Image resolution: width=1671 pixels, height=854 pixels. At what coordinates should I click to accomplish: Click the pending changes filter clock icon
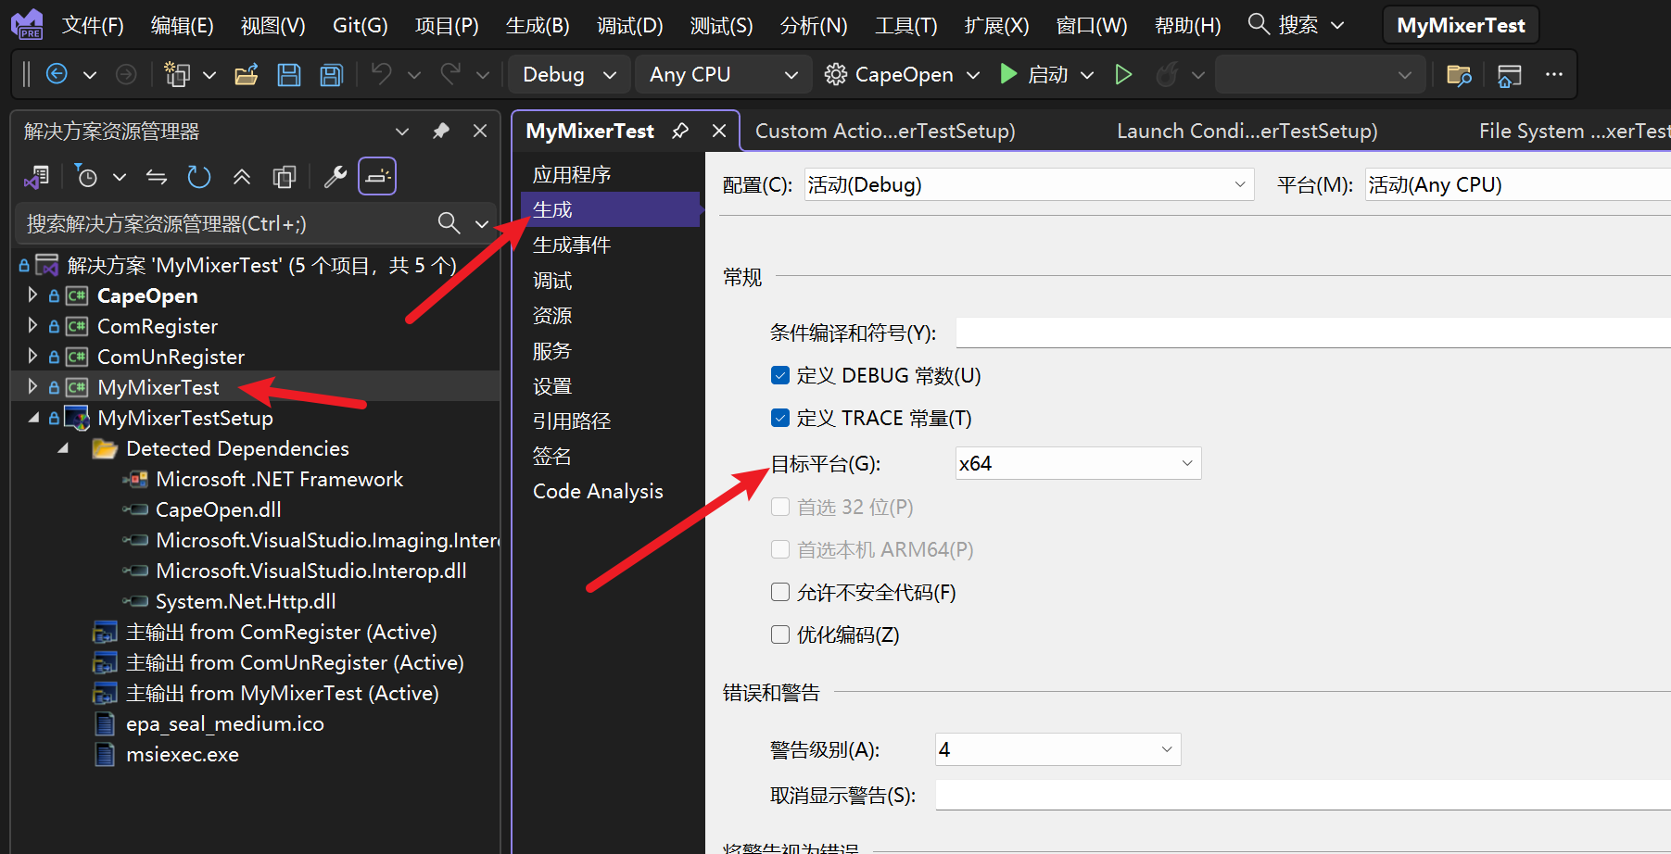(x=86, y=176)
